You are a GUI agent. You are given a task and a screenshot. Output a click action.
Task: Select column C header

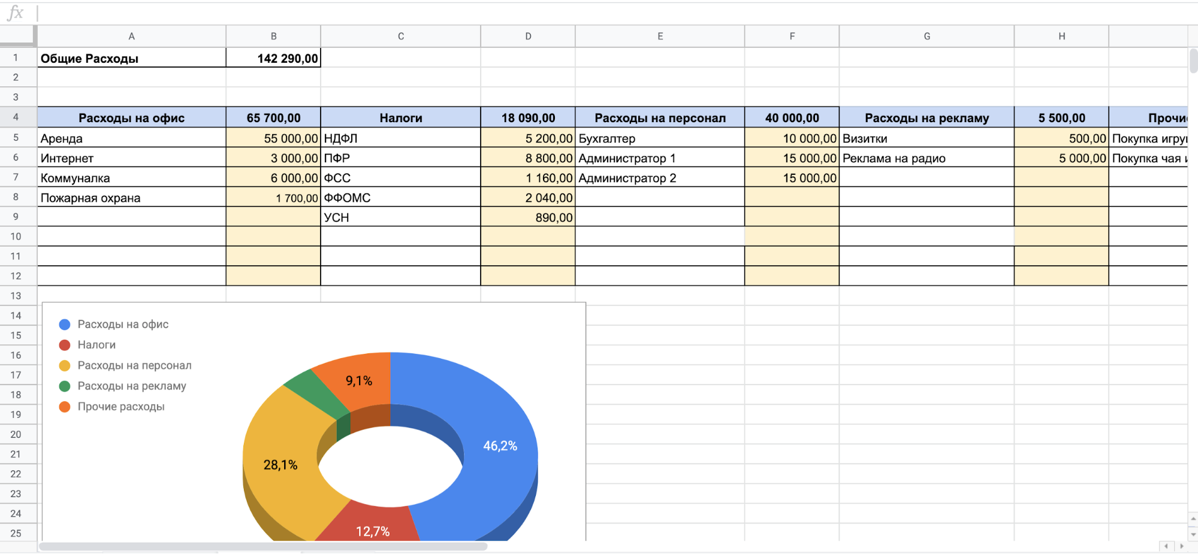[400, 37]
